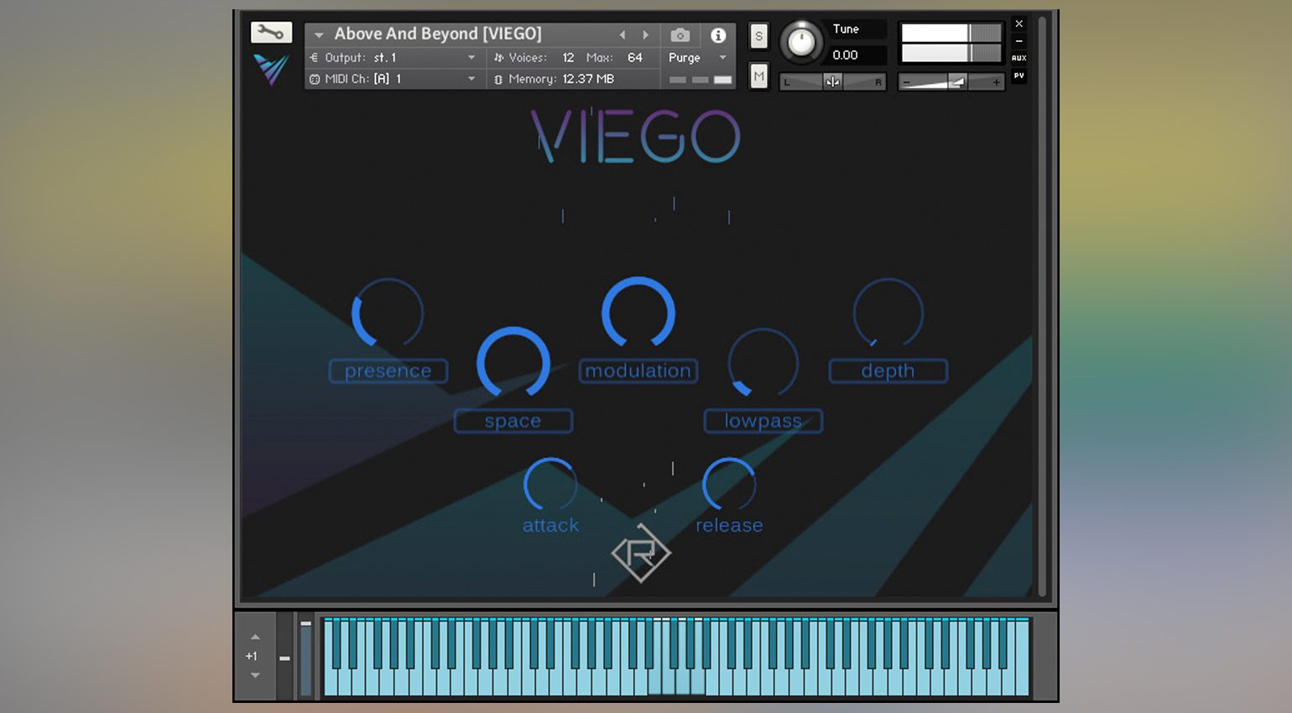Viewport: 1292px width, 713px height.
Task: Select the next preset arrow
Action: click(645, 34)
